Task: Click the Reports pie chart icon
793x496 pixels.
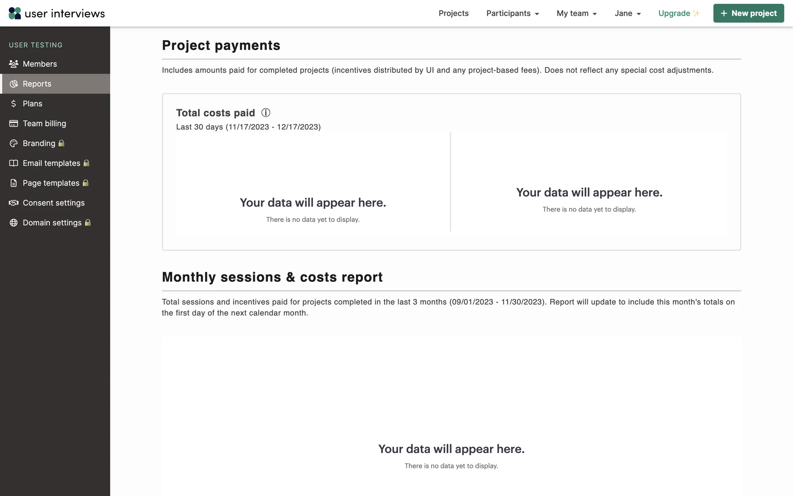Action: click(14, 84)
